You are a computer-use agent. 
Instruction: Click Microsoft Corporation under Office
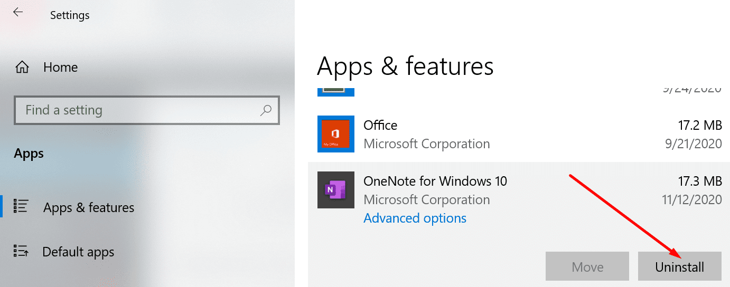[x=427, y=143]
